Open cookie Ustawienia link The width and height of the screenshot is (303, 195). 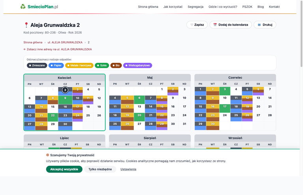[x=128, y=169]
